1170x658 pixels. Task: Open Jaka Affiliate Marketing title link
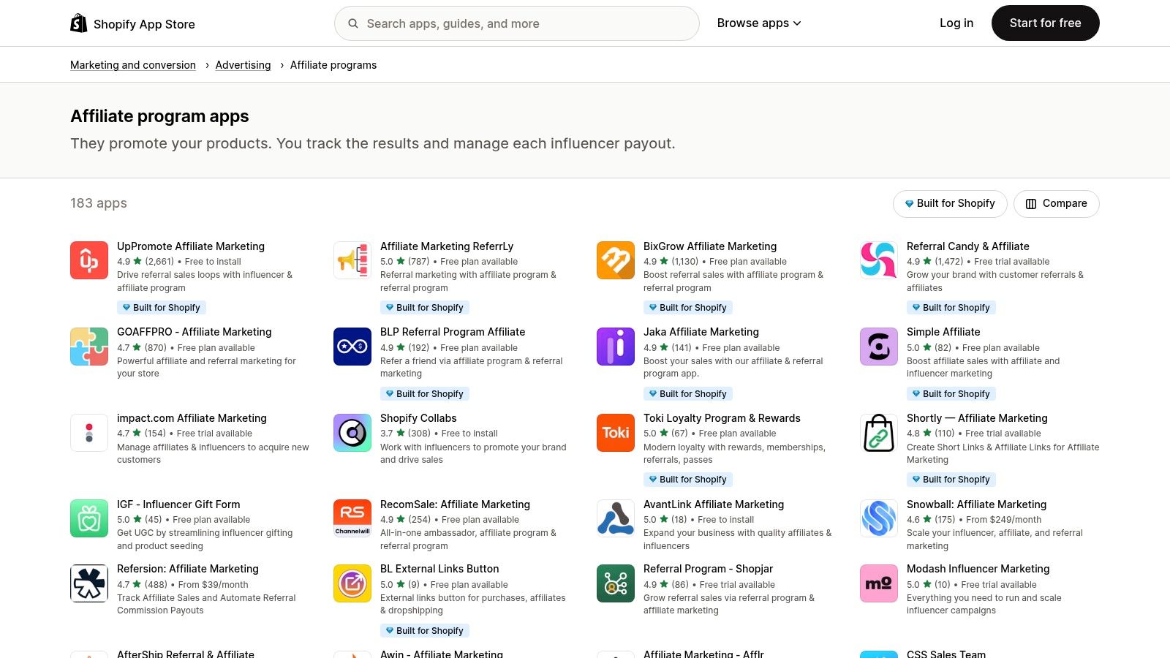[701, 332]
